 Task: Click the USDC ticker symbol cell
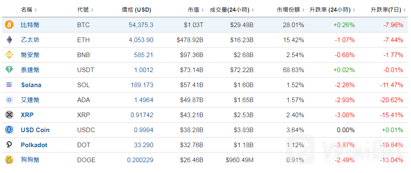point(86,130)
